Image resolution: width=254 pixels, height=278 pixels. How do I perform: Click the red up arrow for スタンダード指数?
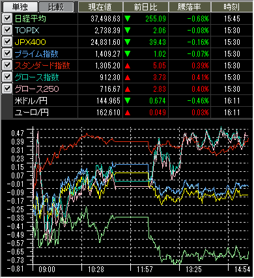pos(128,66)
